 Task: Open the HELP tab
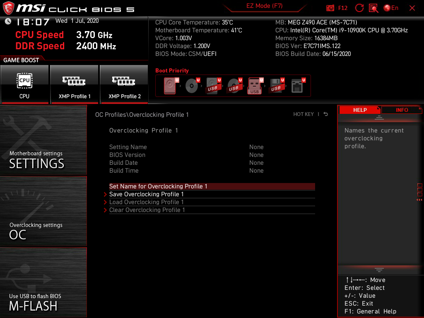coord(359,110)
